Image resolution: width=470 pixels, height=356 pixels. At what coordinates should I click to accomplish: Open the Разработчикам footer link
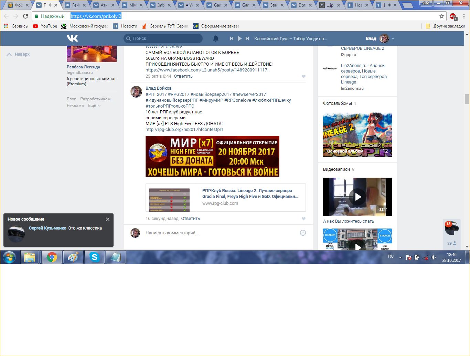[95, 99]
